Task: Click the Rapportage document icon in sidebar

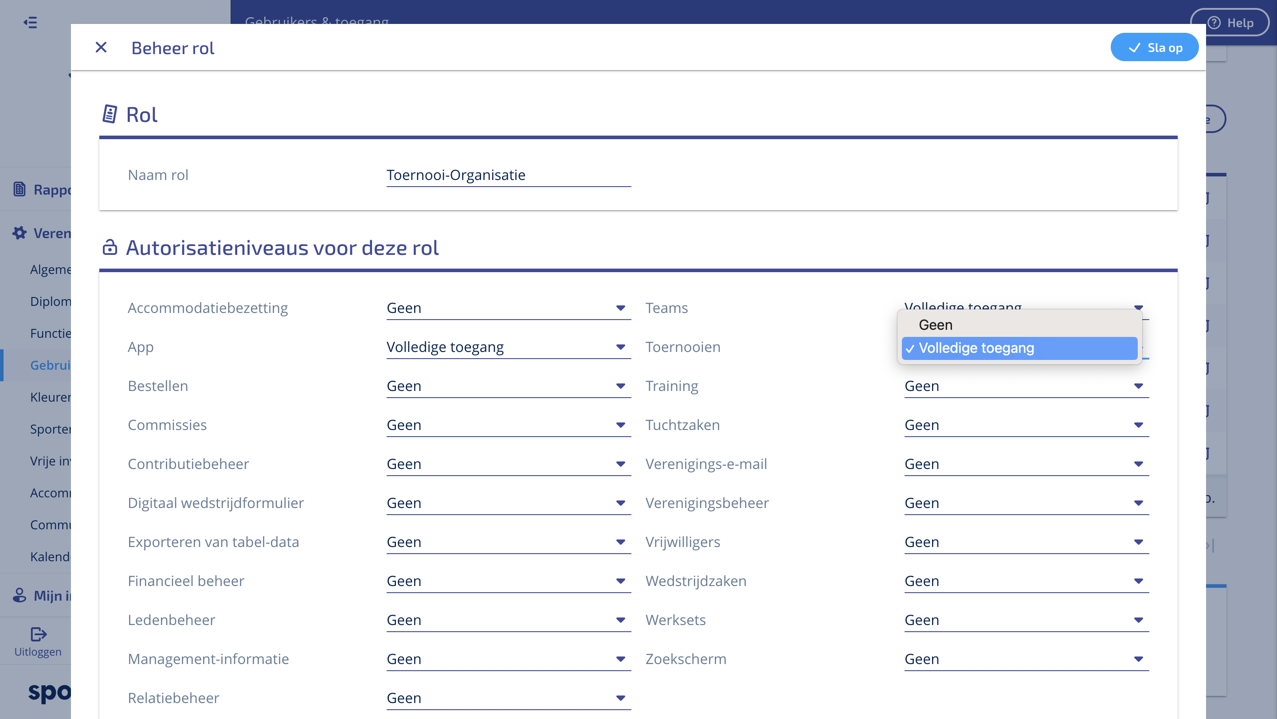Action: [20, 189]
